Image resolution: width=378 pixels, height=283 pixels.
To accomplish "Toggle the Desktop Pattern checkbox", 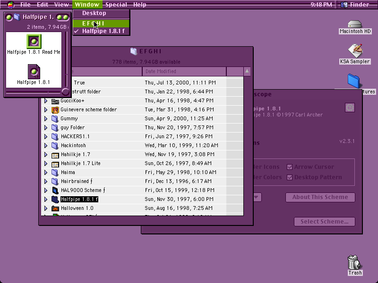I will pyautogui.click(x=290, y=177).
